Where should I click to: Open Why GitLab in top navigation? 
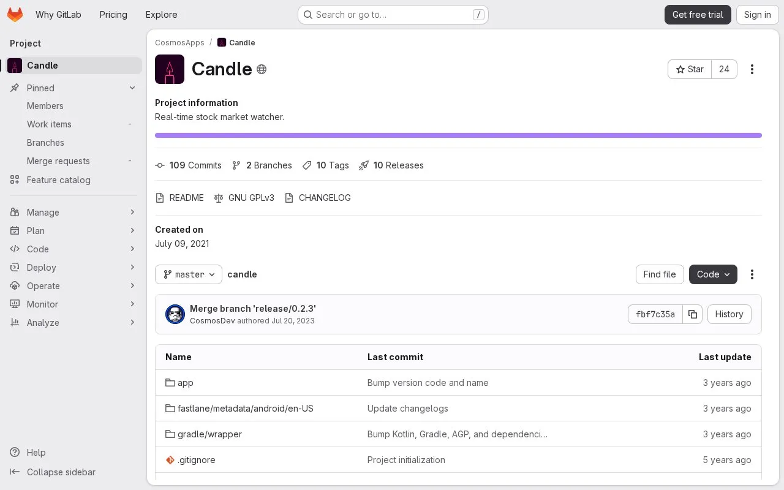[58, 15]
